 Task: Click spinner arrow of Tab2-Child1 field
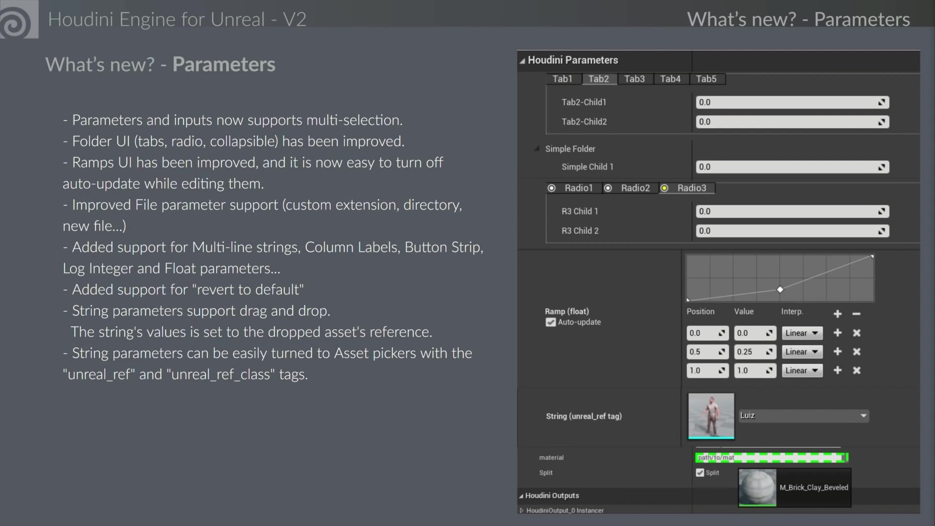[x=881, y=102]
